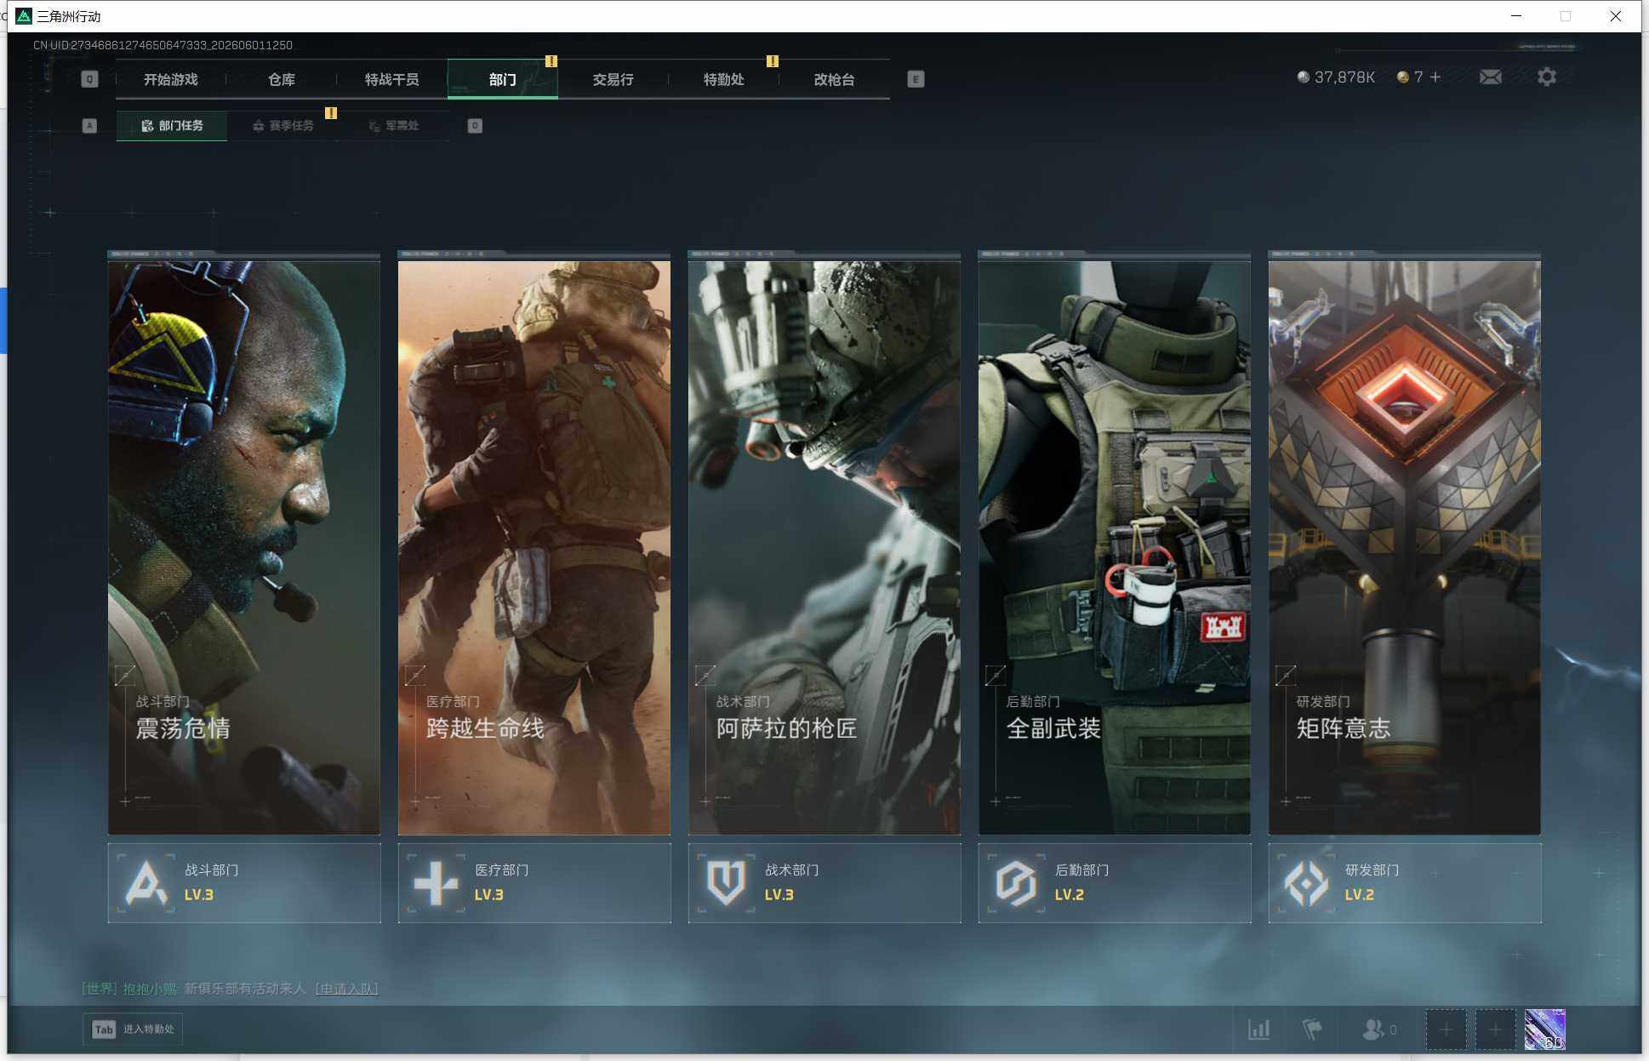Open the 全副武装 logistics department card
The image size is (1649, 1061).
tap(1115, 547)
